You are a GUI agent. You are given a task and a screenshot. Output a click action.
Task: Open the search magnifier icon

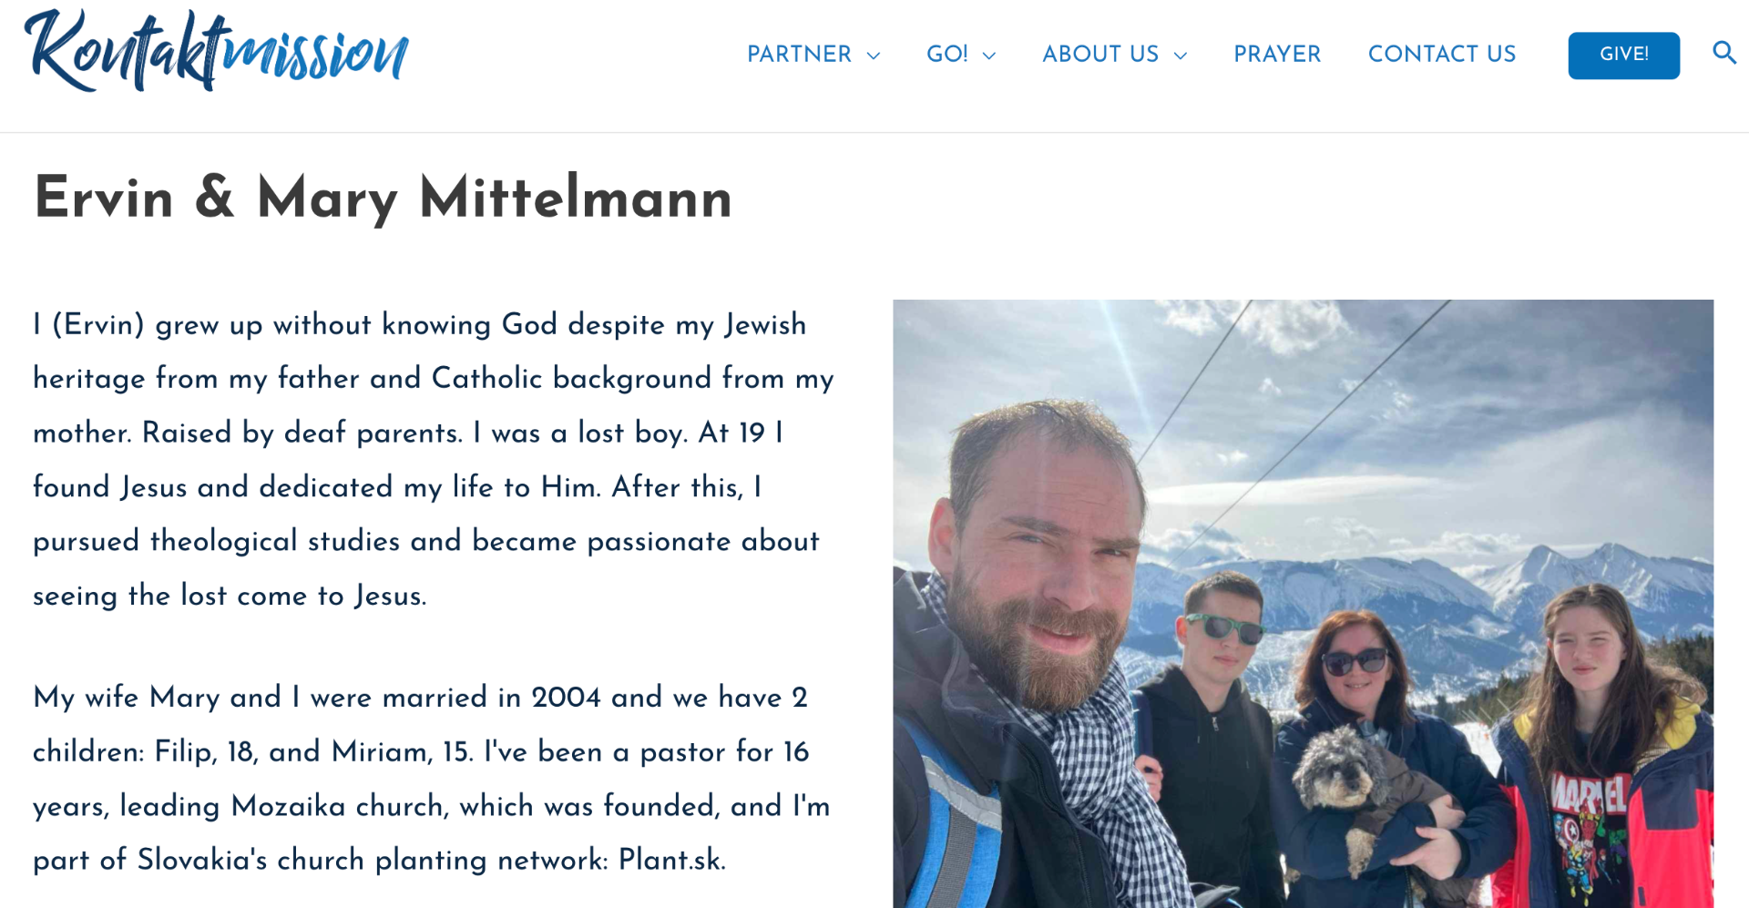pos(1723,53)
